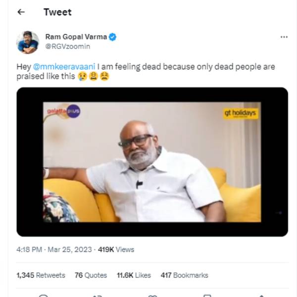Click the back arrow beside Tweet

[x=21, y=12]
